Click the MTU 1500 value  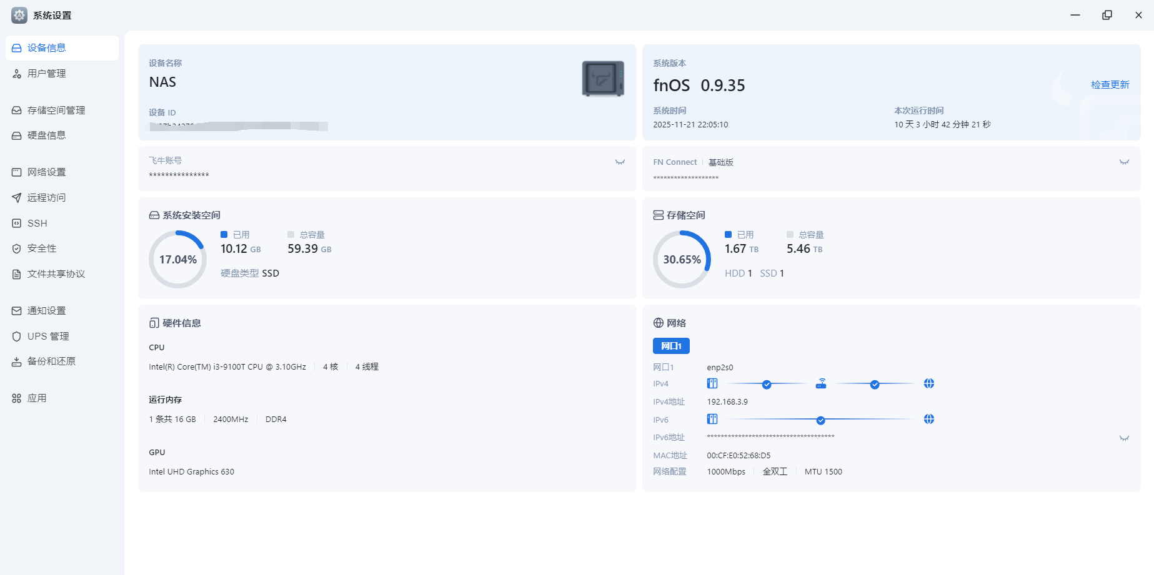[x=823, y=472]
